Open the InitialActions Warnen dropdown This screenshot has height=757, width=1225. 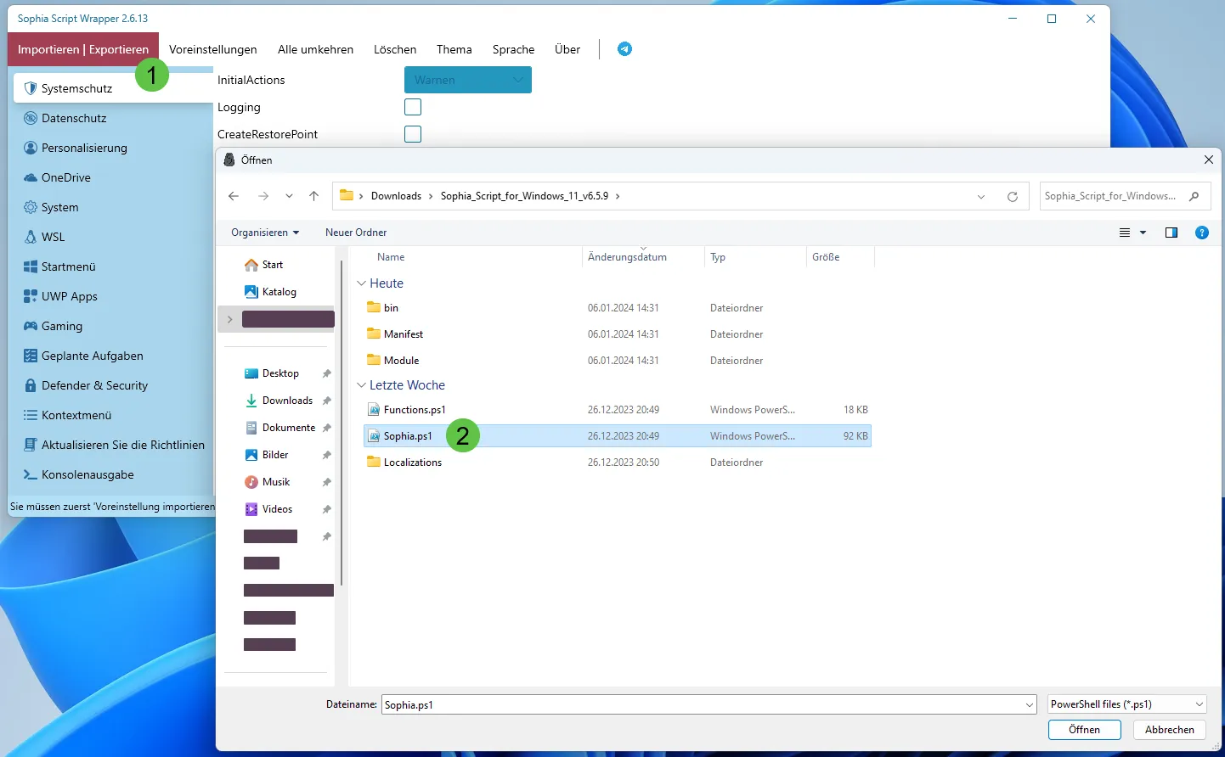[x=468, y=80]
